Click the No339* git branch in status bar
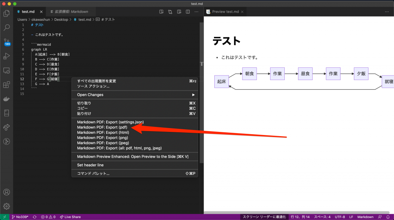Screen dimensions: 394x220 pos(20,217)
